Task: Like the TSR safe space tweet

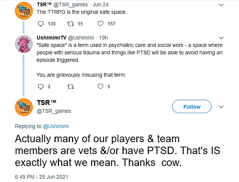Action: pyautogui.click(x=100, y=24)
